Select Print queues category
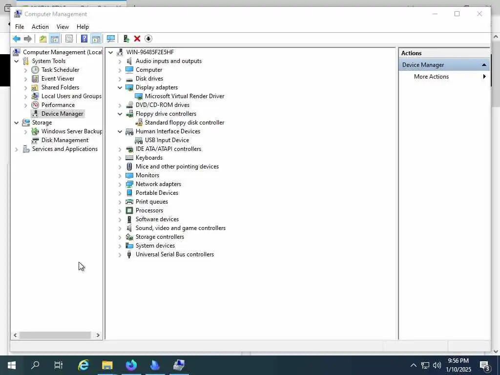 [152, 202]
